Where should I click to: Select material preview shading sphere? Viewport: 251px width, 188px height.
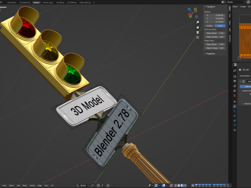pyautogui.click(x=182, y=185)
